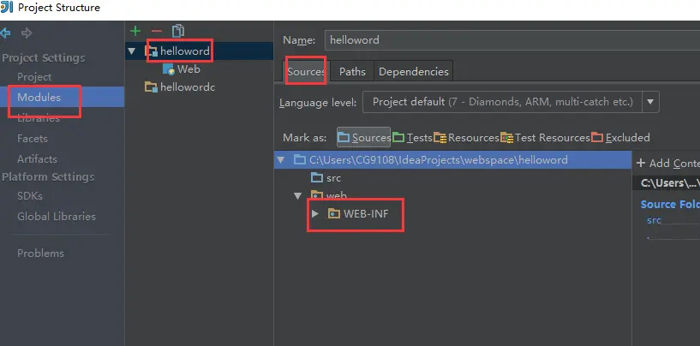This screenshot has width=700, height=346.
Task: Copy the selected module with the copy icon
Action: pos(178,31)
